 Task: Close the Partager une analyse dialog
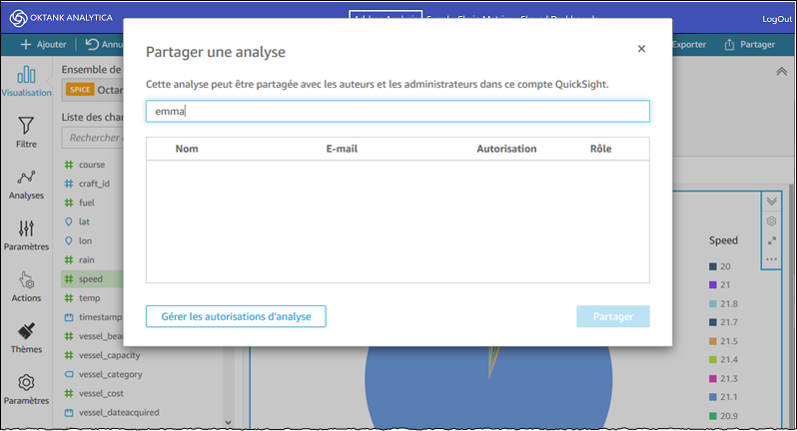click(x=641, y=49)
